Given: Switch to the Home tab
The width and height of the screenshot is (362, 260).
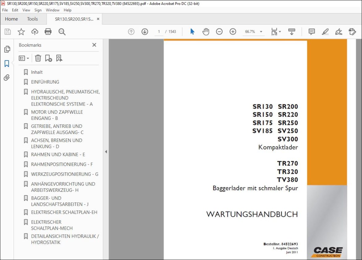Looking at the screenshot, I should click(11, 19).
